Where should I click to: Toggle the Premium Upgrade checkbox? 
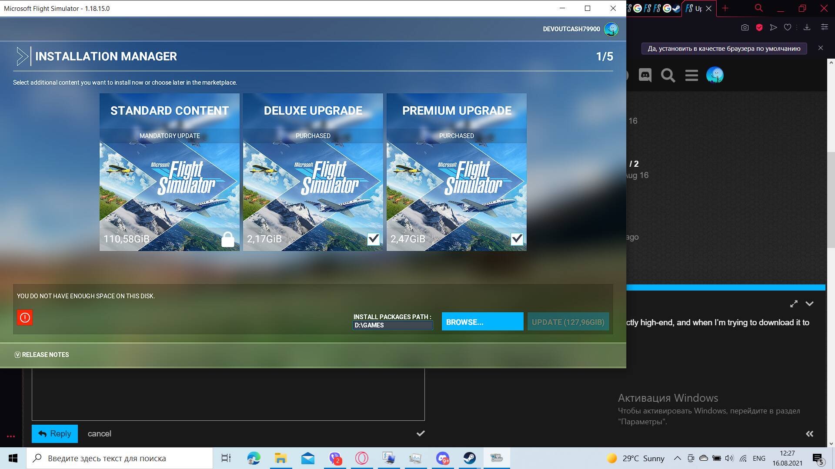pos(517,239)
